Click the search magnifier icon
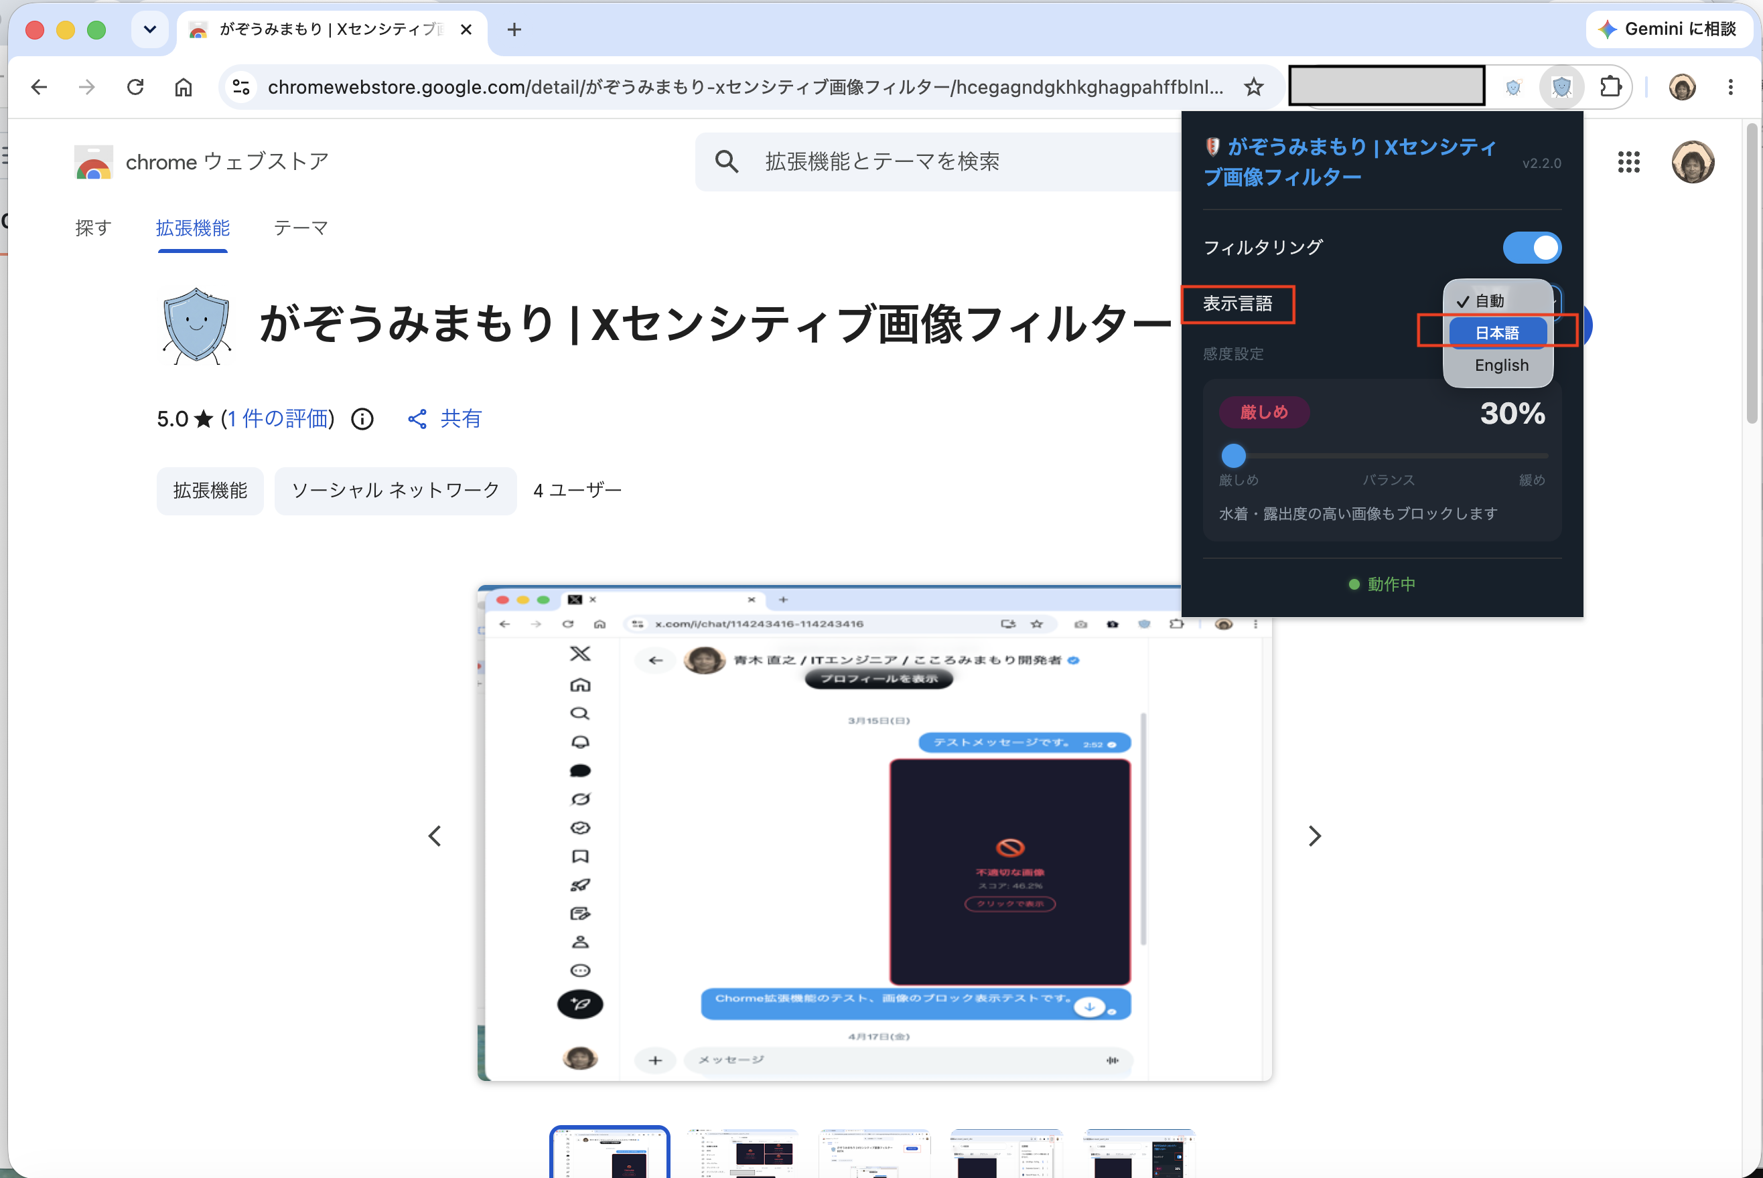1763x1178 pixels. coord(726,161)
